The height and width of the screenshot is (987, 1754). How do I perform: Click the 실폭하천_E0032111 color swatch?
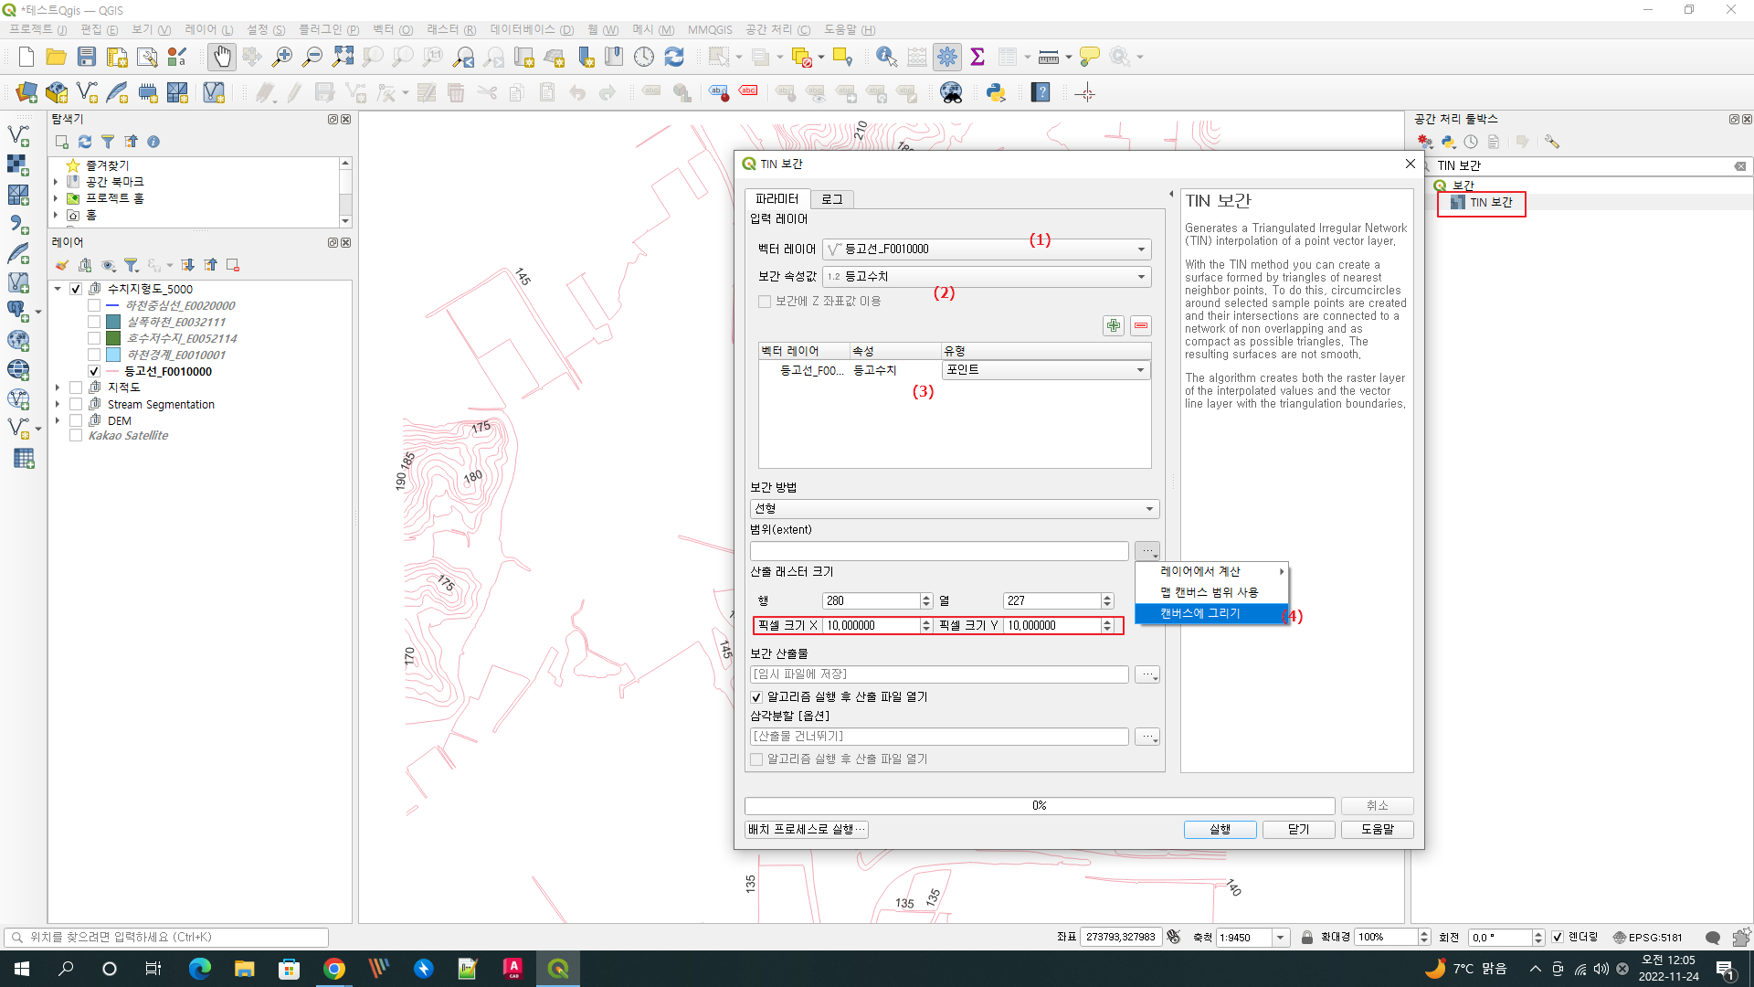click(x=113, y=323)
